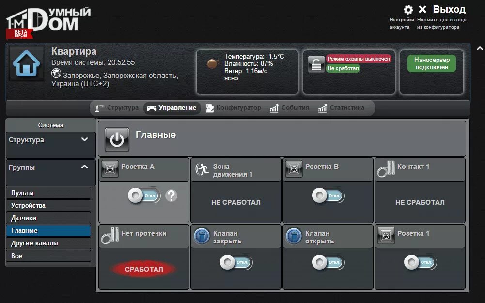Click the chart icon on События tab
This screenshot has height=303, width=485.
[274, 108]
